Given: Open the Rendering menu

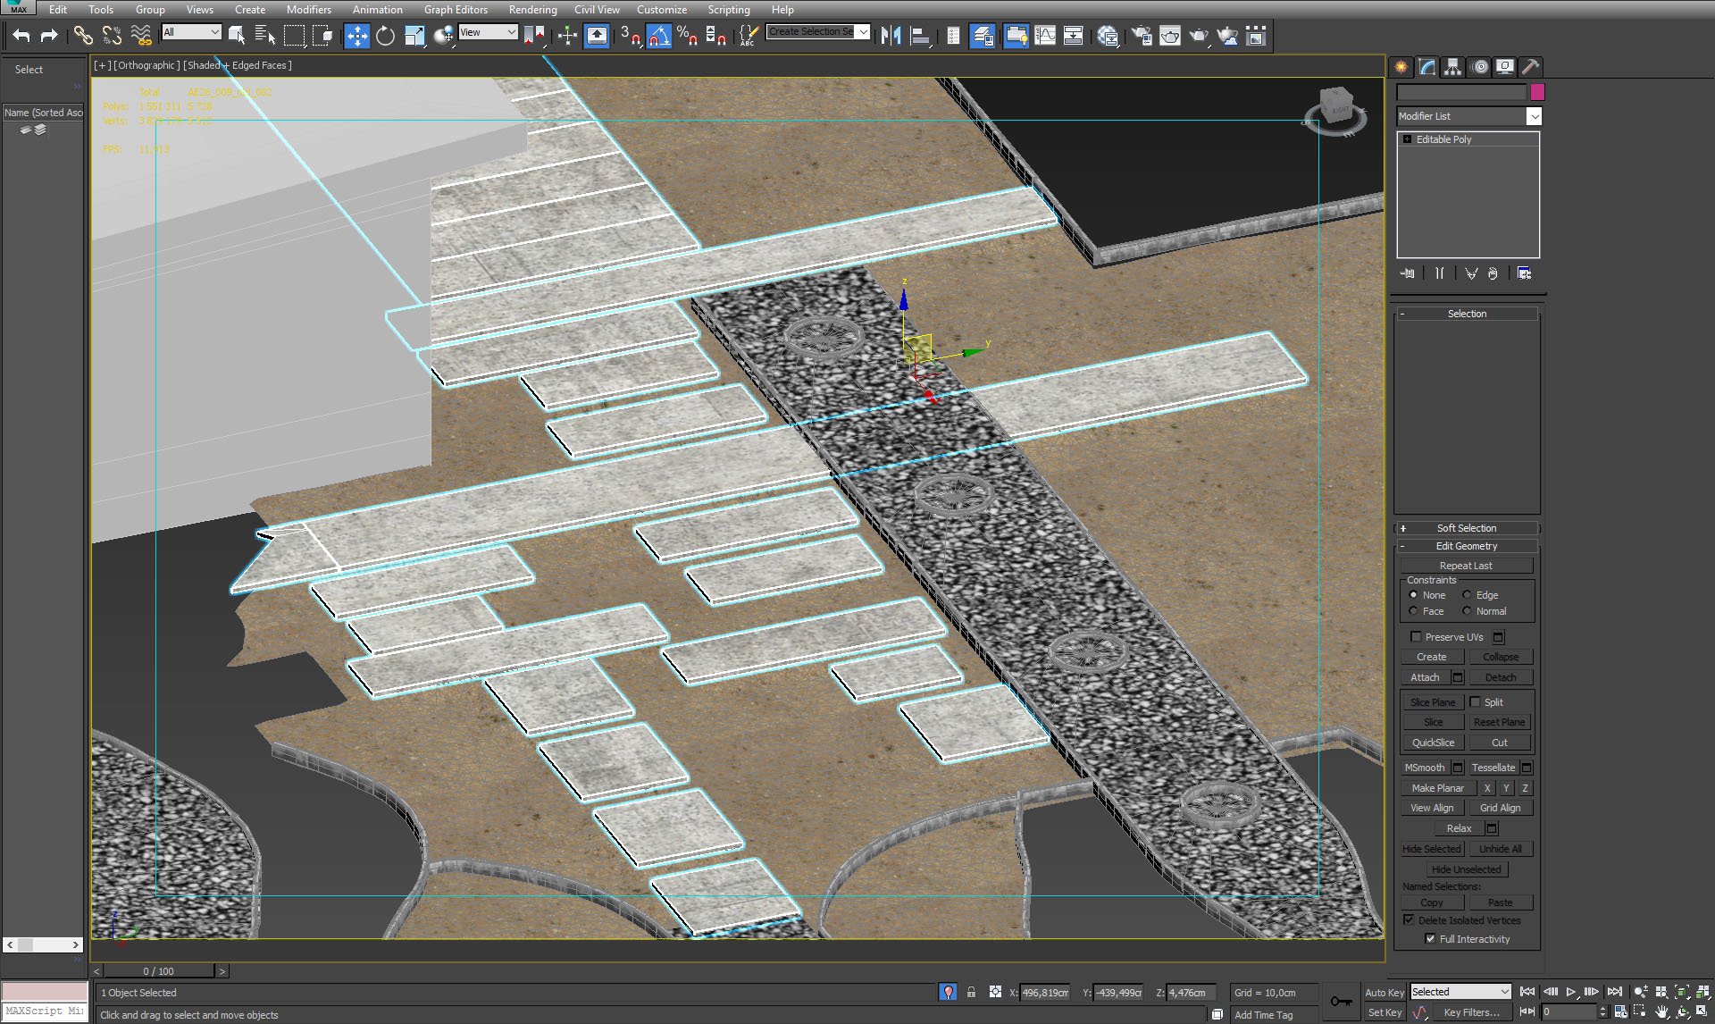Looking at the screenshot, I should [532, 9].
